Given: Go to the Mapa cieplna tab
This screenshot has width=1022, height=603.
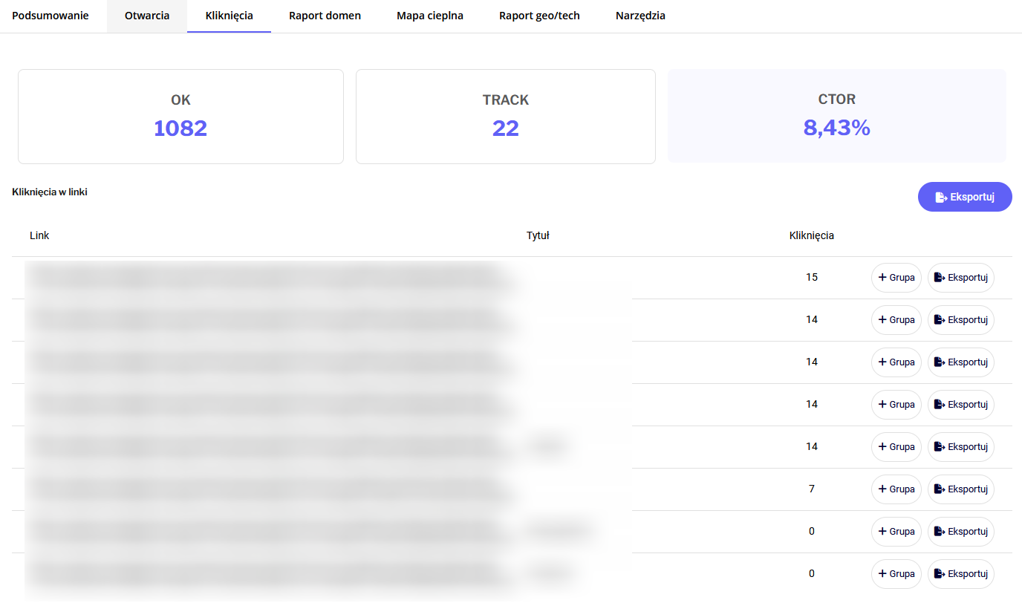Looking at the screenshot, I should [x=430, y=16].
